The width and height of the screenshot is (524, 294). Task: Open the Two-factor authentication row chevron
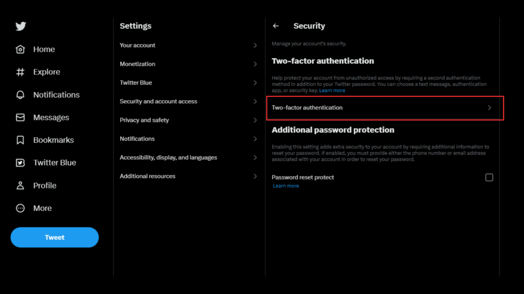coord(489,108)
